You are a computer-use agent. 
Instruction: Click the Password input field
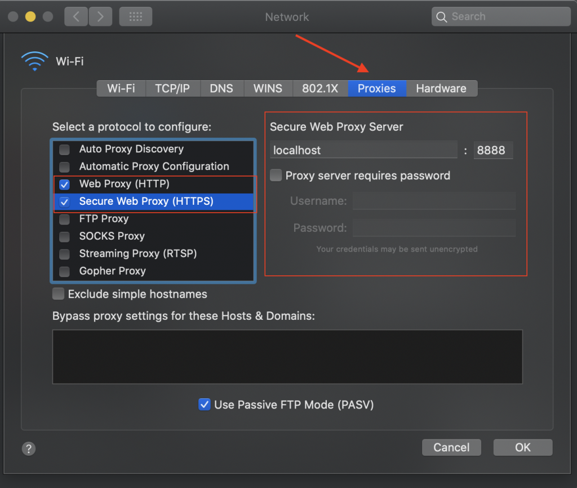tap(434, 227)
